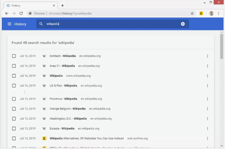Open Wikipedia Alternatives: 39 Websites web.archive.org link

pos(86,138)
